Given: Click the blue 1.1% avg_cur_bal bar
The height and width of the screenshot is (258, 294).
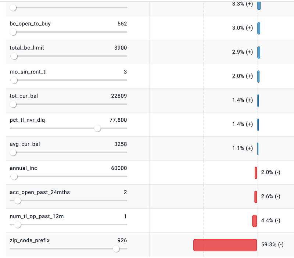Looking at the screenshot, I should 258,148.
